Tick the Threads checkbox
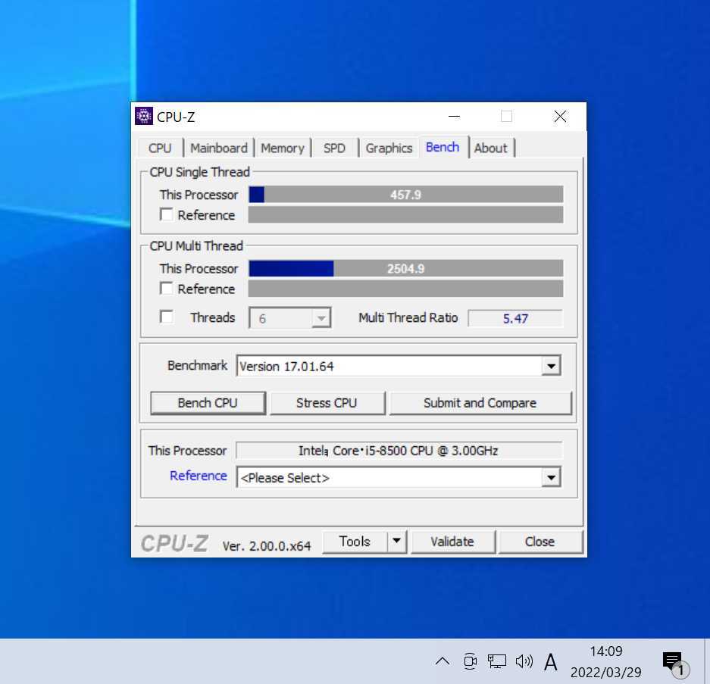This screenshot has height=684, width=710. [167, 317]
